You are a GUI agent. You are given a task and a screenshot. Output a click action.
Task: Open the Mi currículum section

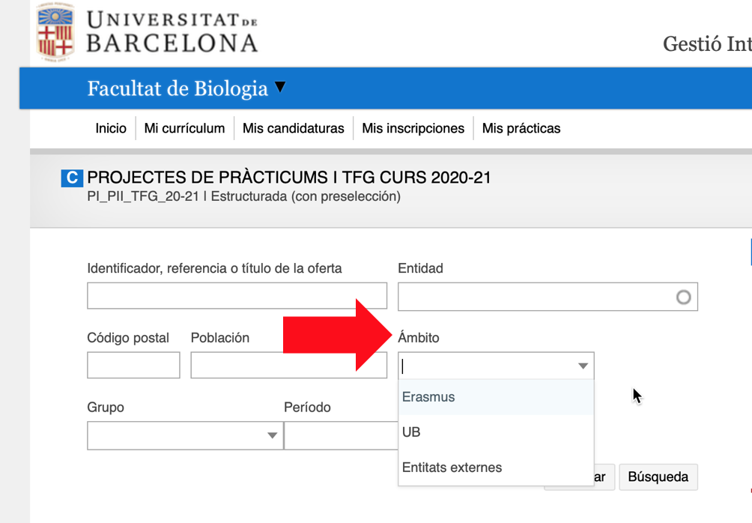(x=184, y=128)
